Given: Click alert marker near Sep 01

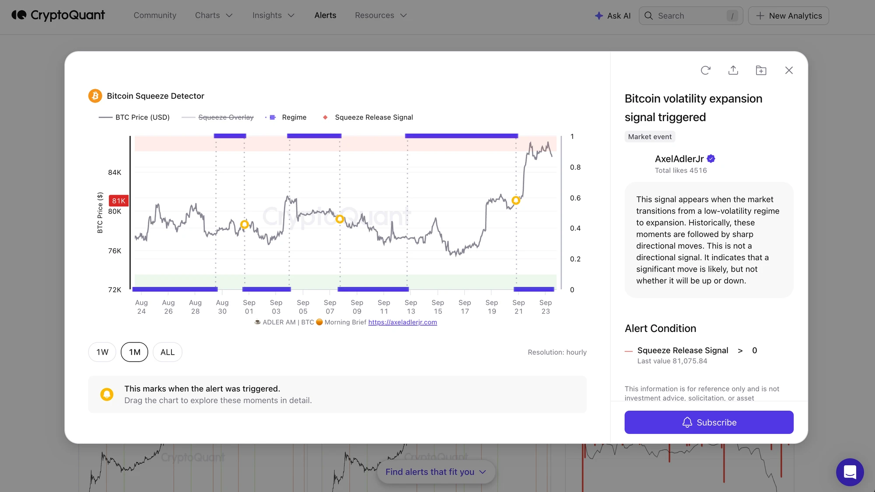Looking at the screenshot, I should [245, 224].
